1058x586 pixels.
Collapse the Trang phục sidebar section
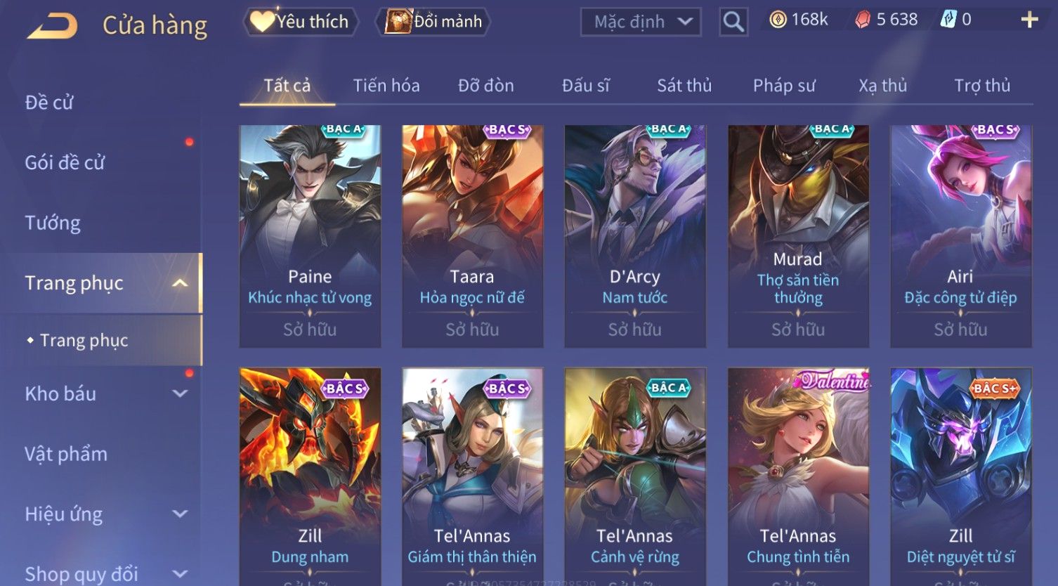[x=181, y=283]
